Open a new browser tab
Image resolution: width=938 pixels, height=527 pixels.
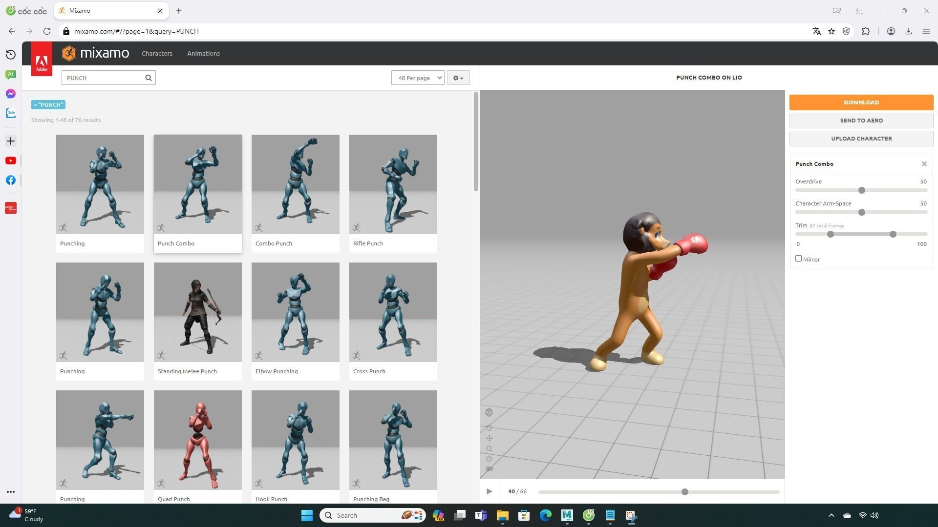(179, 11)
